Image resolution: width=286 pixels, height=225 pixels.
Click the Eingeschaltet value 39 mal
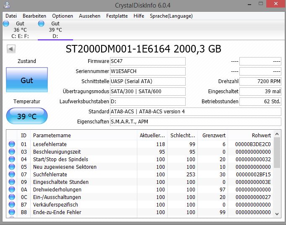click(260, 92)
